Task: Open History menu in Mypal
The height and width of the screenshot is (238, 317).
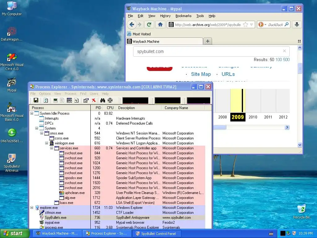Action: 165,16
